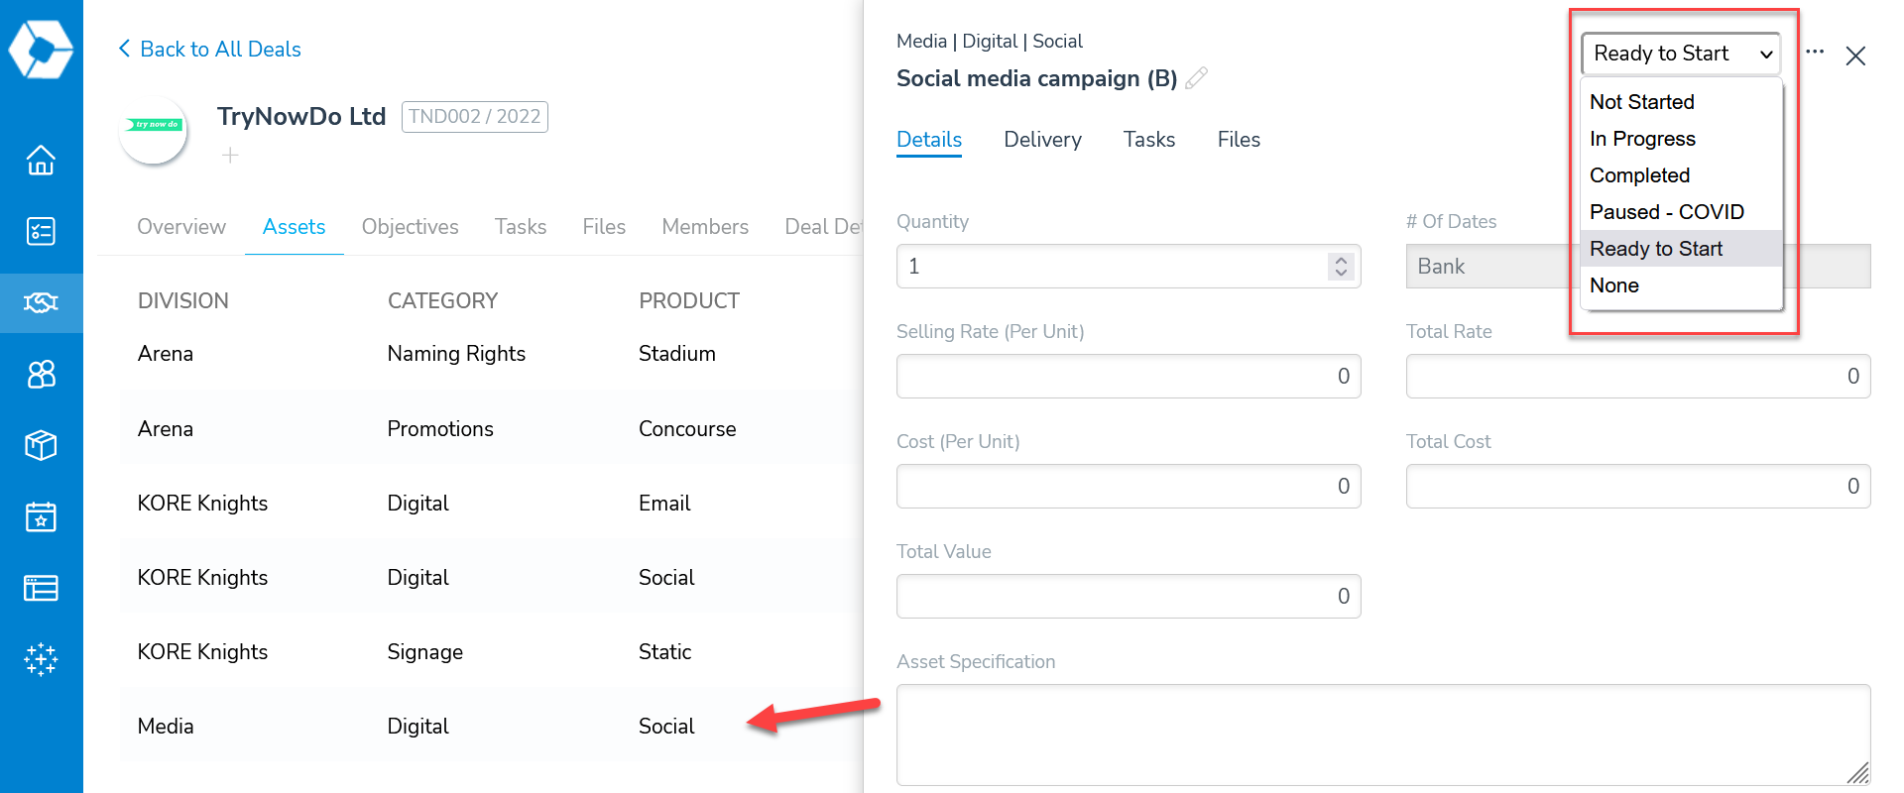Click the KORE logo in the sidebar
This screenshot has width=1904, height=793.
(x=41, y=48)
